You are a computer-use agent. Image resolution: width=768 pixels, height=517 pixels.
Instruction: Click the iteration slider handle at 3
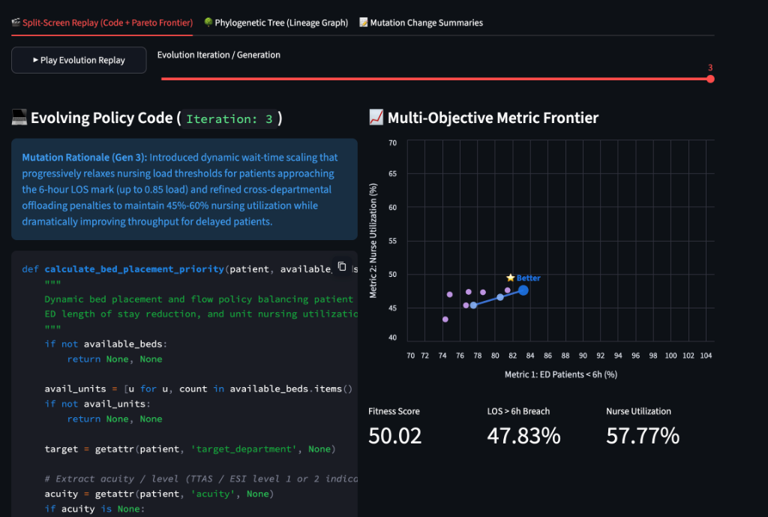tap(711, 79)
